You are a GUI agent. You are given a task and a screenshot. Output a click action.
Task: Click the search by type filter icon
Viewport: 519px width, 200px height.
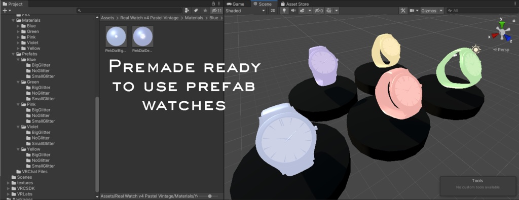point(187,11)
